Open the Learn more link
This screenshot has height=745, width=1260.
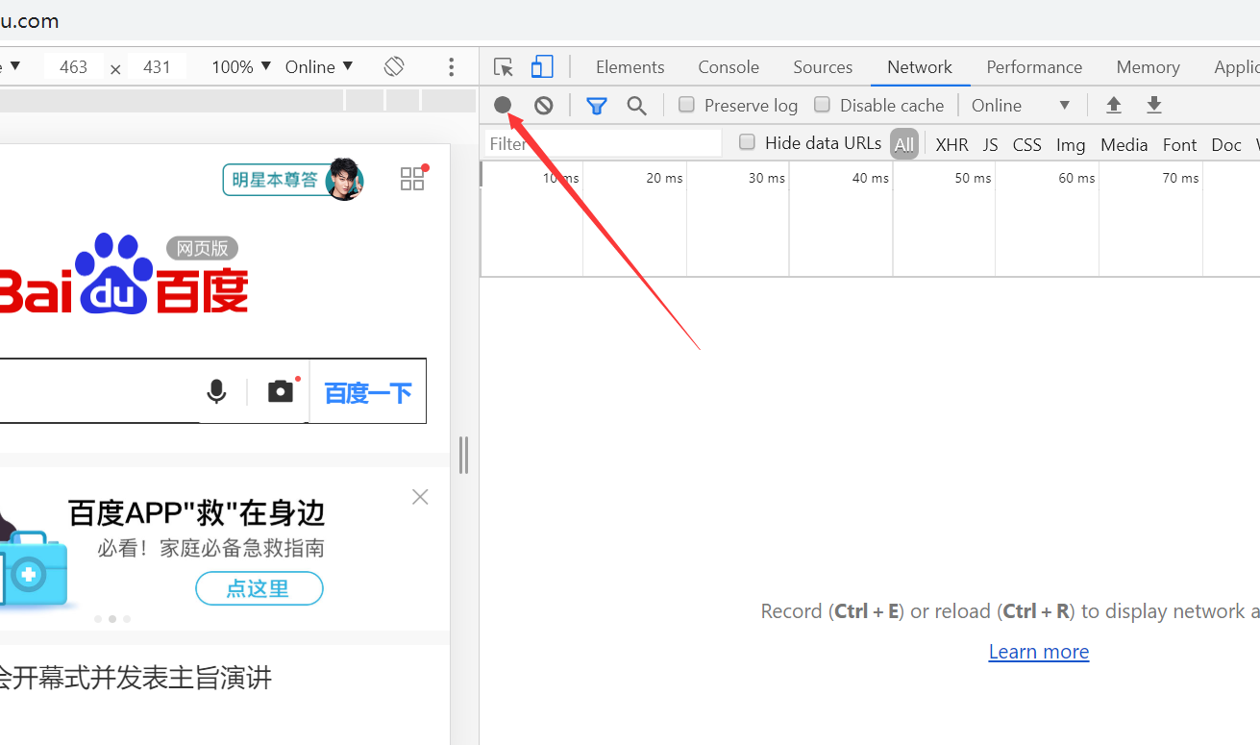click(x=1039, y=651)
